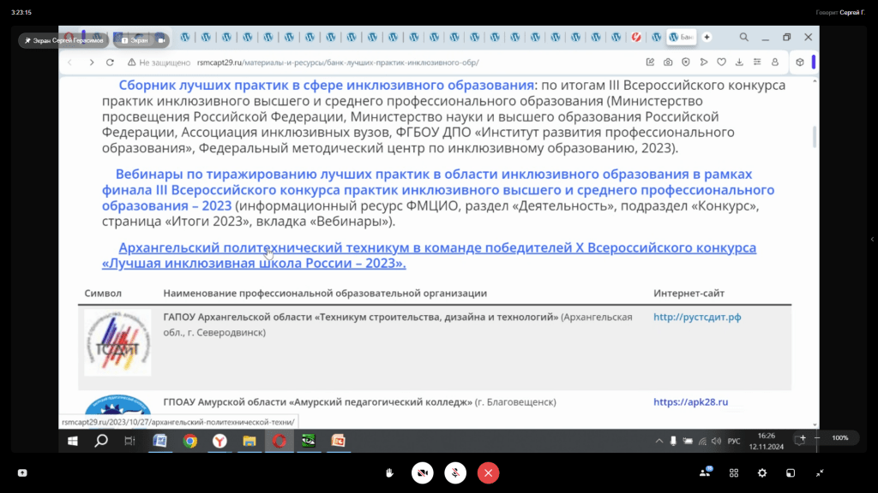Click 'Наименование профессиональной образовательной организации' column header

[325, 293]
